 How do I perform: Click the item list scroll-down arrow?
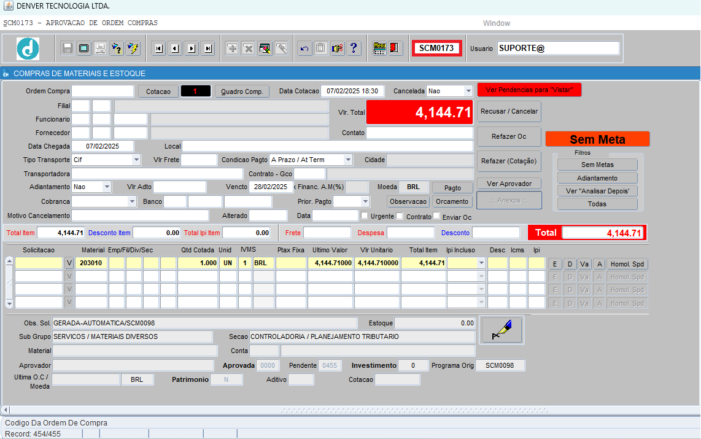[x=9, y=304]
